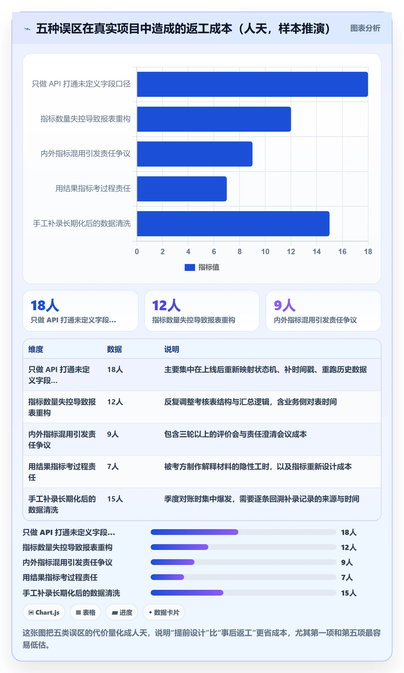The image size is (404, 673).
Task: Open the 18人 summary card
Action: point(81,311)
